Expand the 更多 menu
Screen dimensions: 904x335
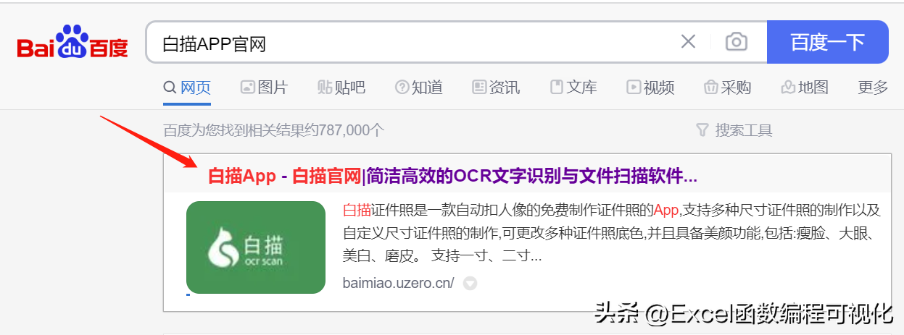point(873,88)
